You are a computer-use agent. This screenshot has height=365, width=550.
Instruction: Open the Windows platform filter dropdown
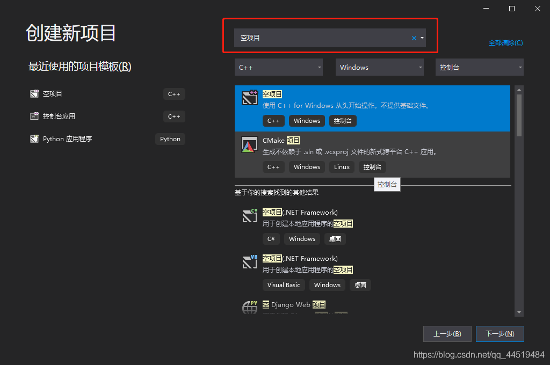380,67
